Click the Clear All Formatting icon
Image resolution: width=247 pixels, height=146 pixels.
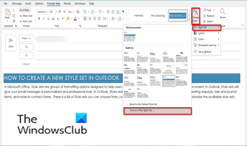click(78, 12)
